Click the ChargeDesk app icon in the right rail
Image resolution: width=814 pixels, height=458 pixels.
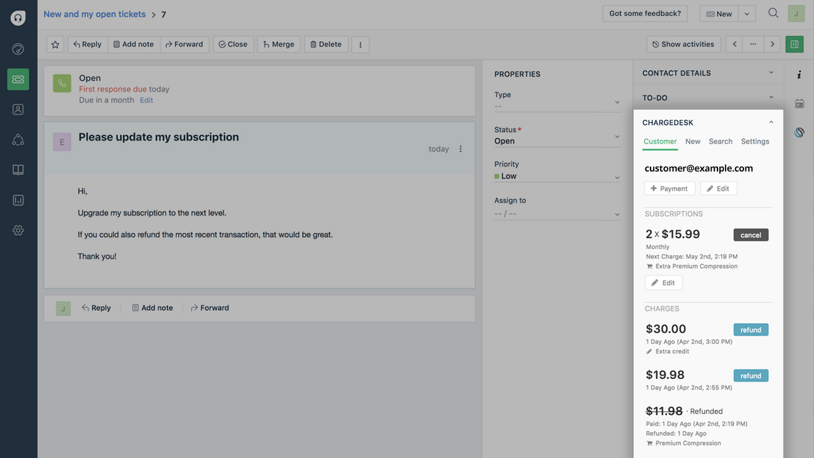coord(799,132)
